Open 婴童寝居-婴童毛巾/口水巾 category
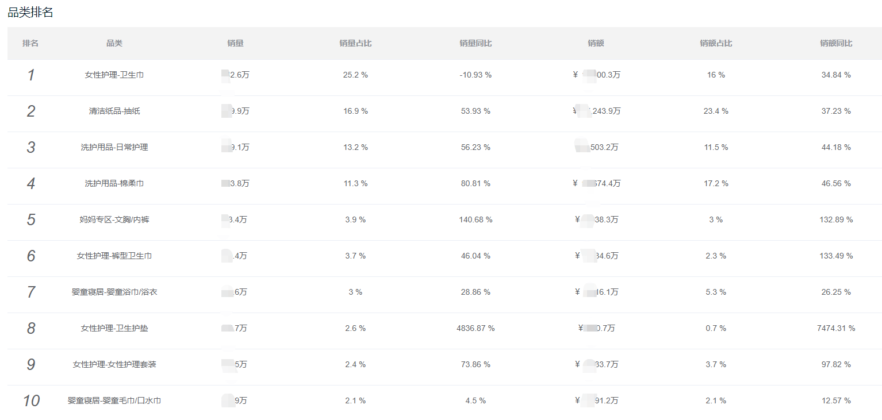This screenshot has width=882, height=420. click(x=114, y=400)
